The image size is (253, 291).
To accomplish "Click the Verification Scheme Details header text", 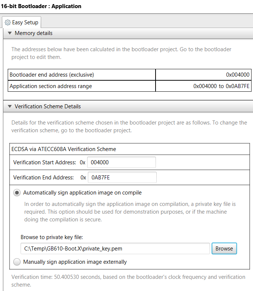I will coord(48,106).
